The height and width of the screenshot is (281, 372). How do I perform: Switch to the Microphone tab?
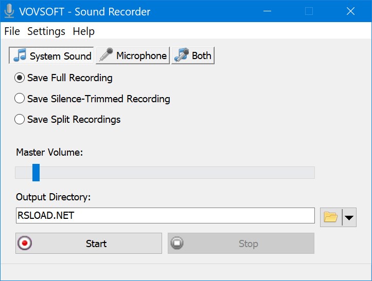[132, 55]
